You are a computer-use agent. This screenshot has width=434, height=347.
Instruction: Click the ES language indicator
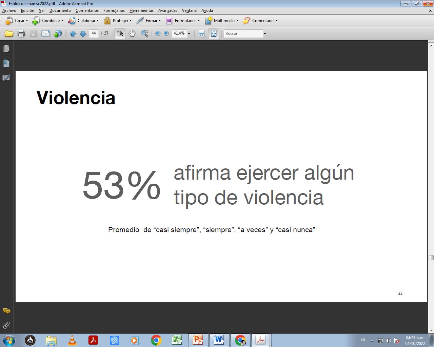coord(363,340)
